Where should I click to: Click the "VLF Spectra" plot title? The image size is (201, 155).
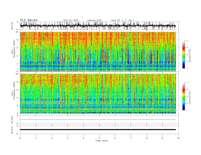(29, 20)
